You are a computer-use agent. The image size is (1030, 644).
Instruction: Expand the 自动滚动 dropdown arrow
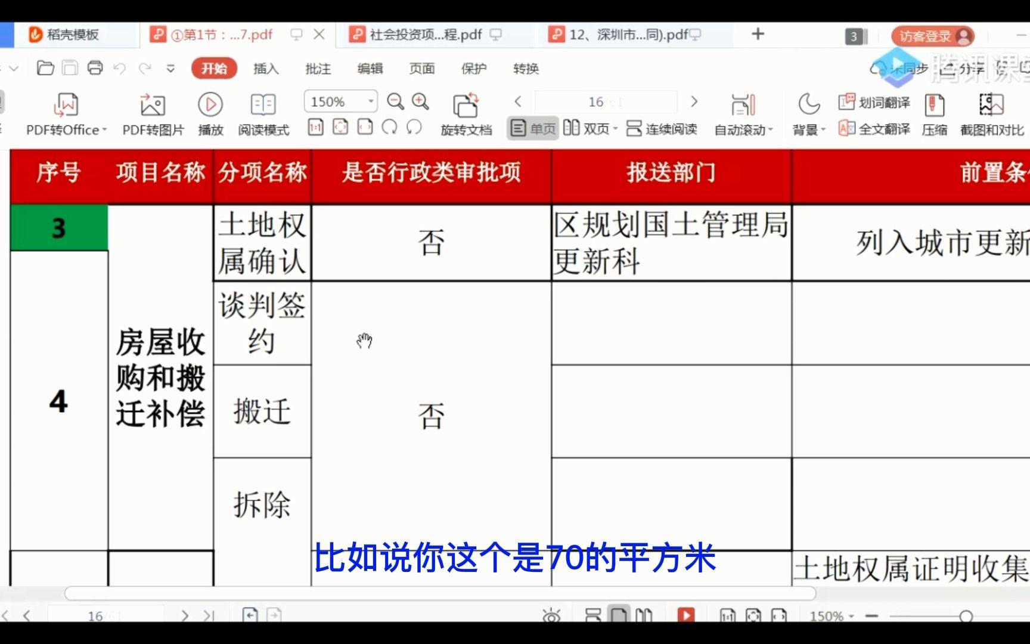(770, 130)
